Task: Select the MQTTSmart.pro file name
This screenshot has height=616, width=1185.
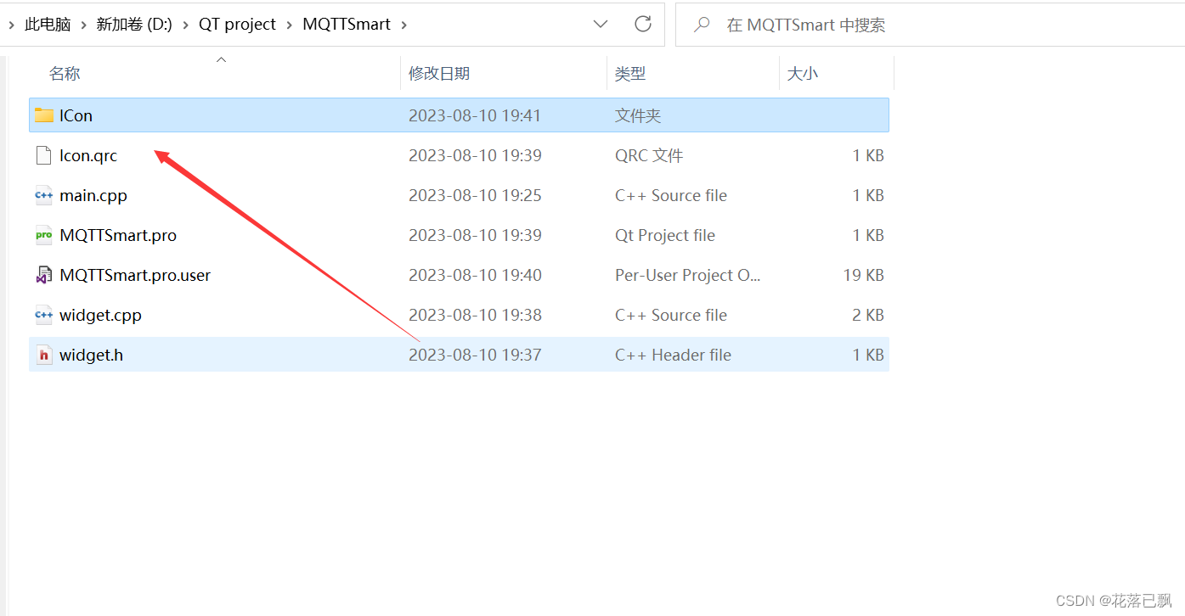Action: pos(118,235)
